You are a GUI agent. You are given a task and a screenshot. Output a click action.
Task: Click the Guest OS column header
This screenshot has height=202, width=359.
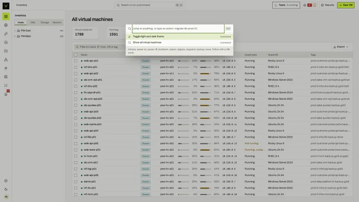(273, 55)
